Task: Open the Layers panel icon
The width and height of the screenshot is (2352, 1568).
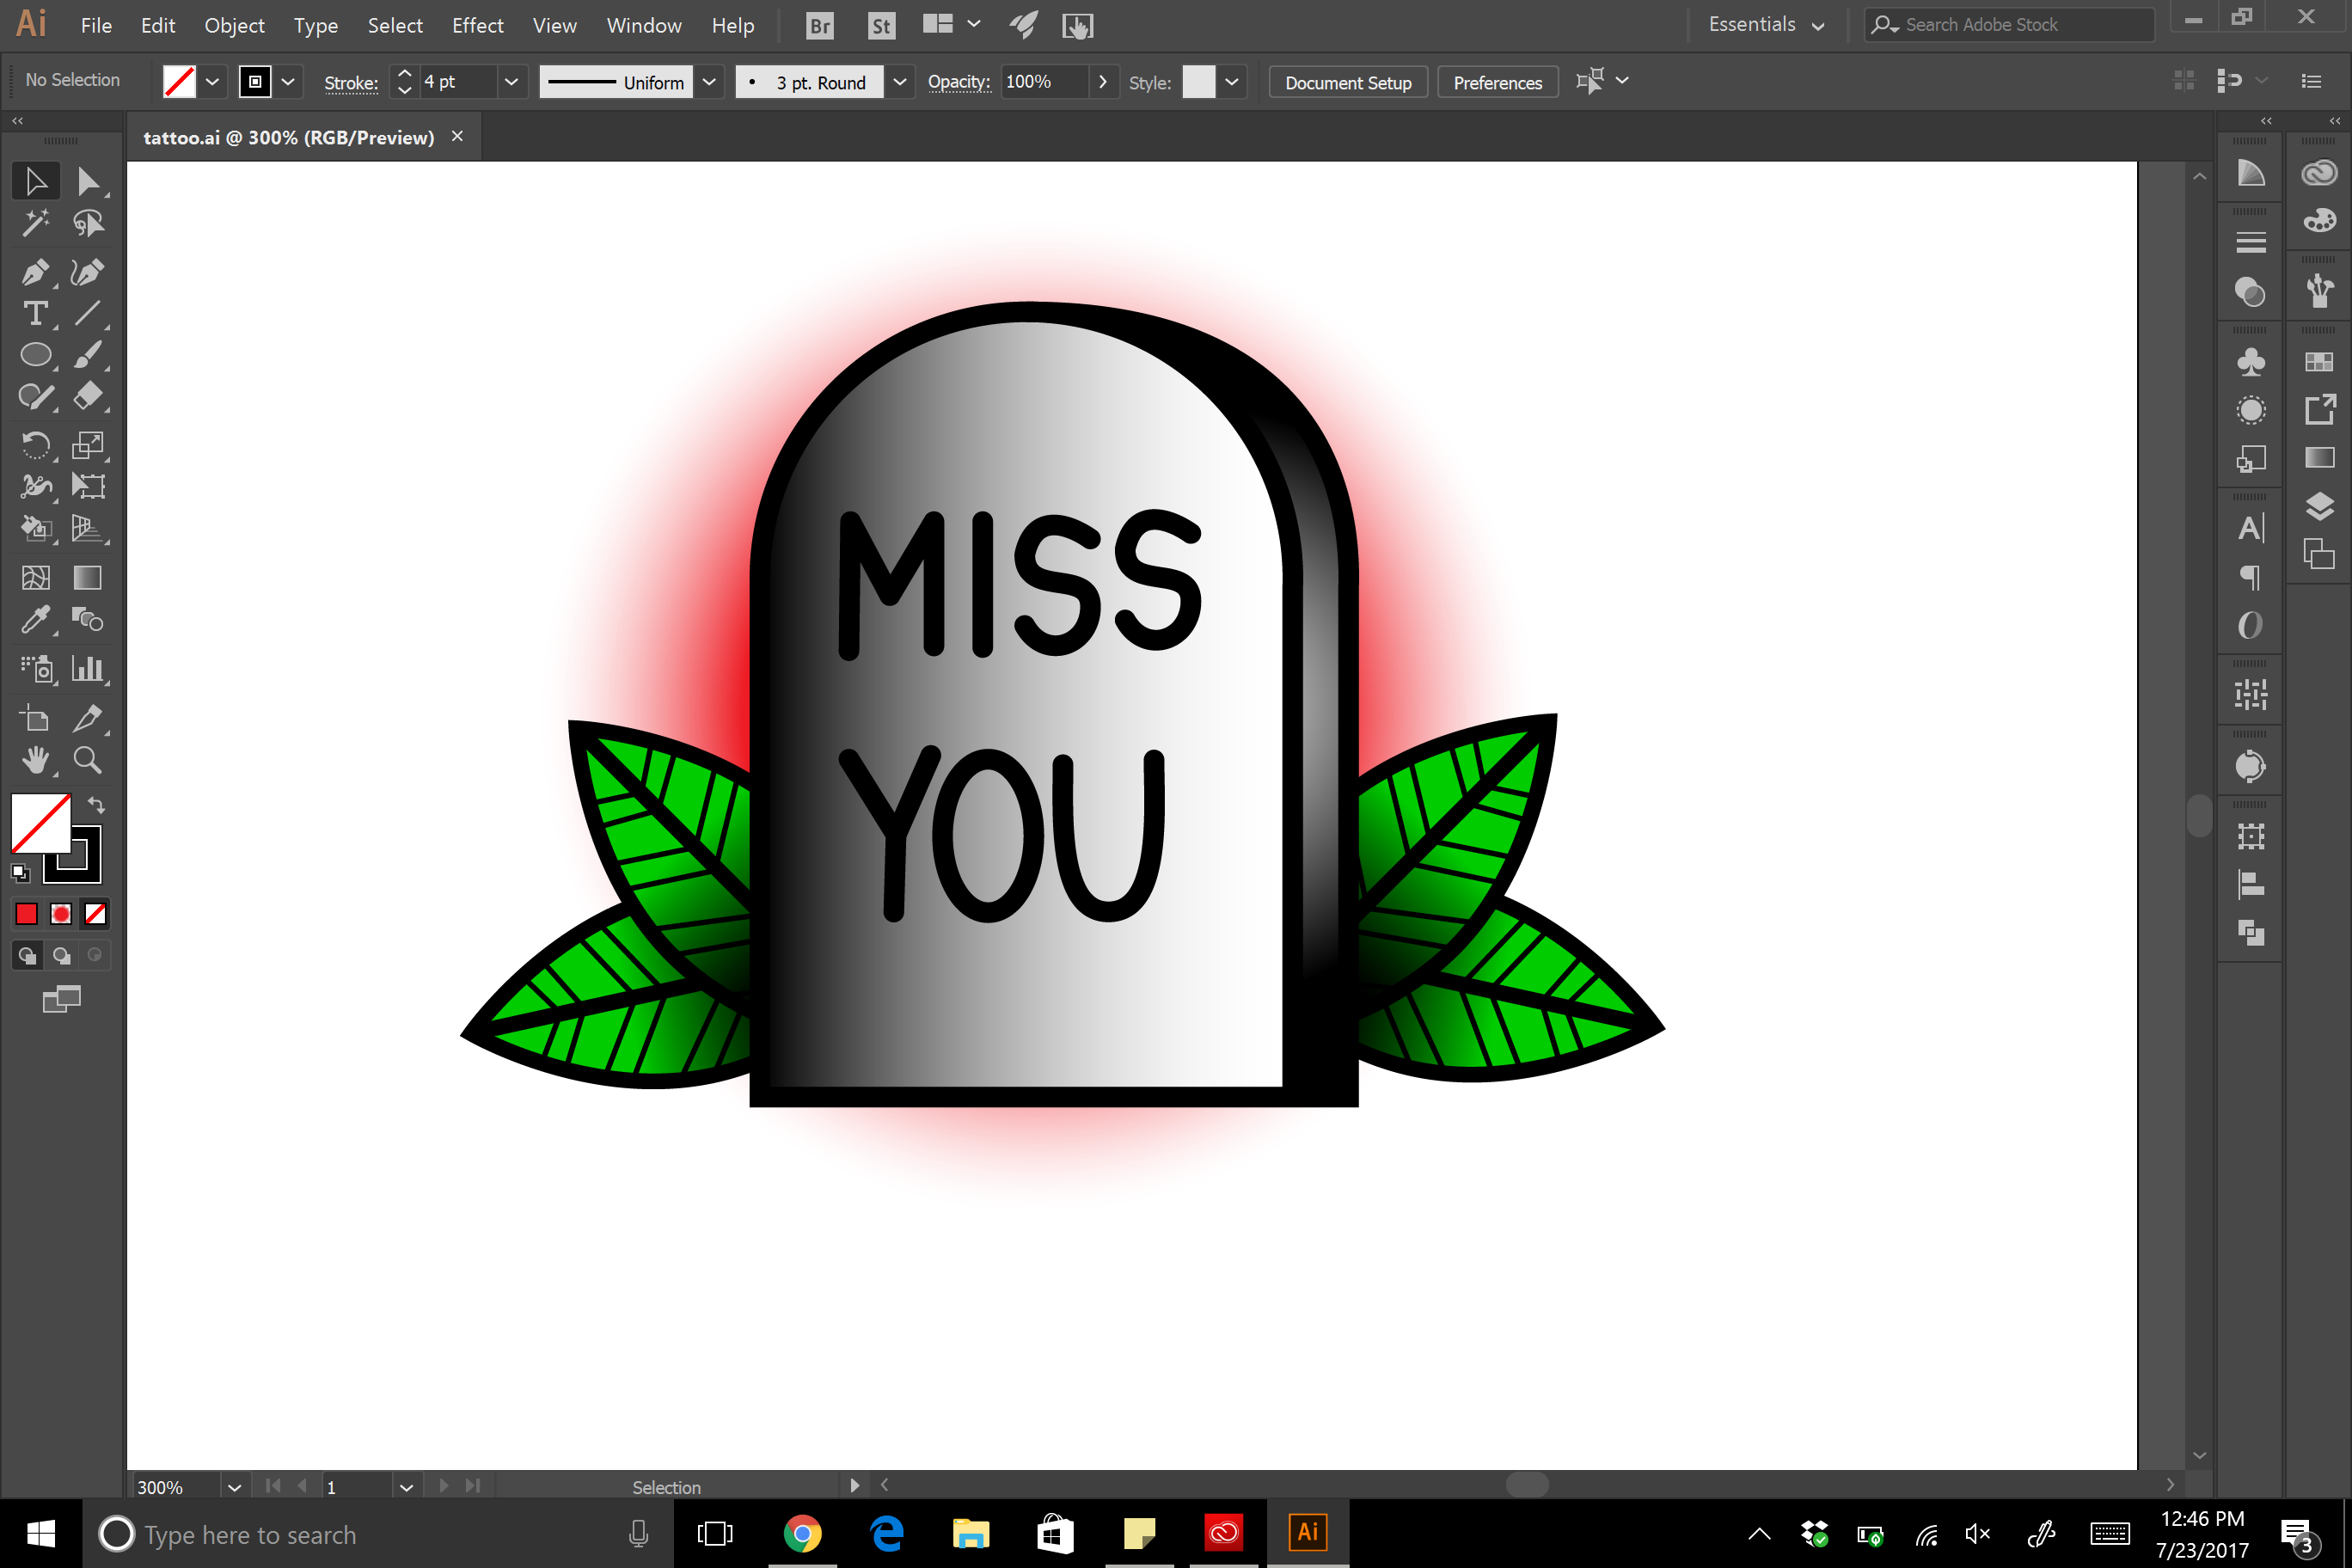Action: point(2319,506)
